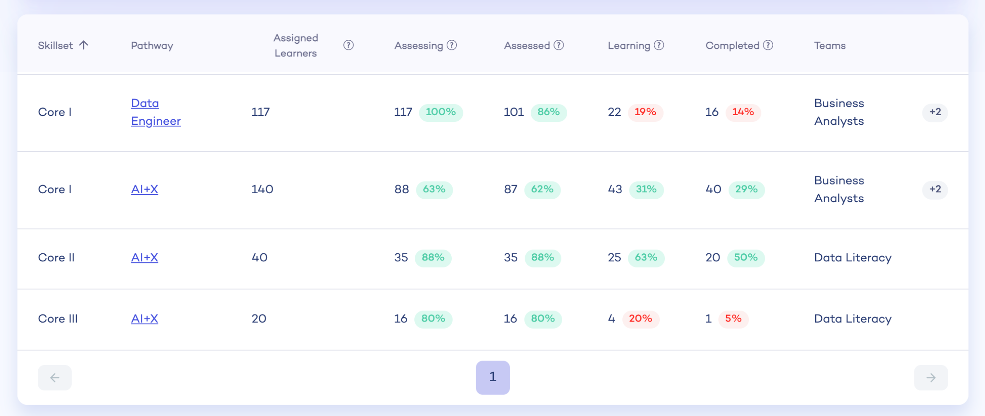
Task: Click the sort arrow beside Skillset
Action: click(x=84, y=45)
